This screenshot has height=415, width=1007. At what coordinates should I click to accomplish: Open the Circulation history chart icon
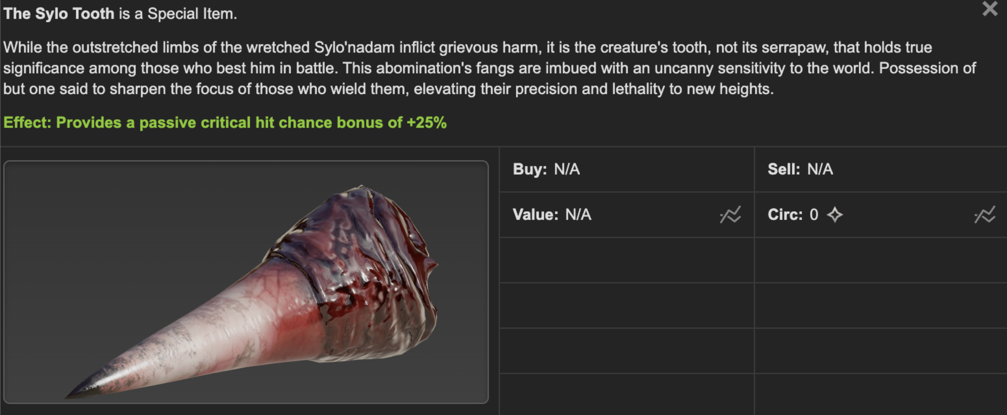[985, 215]
